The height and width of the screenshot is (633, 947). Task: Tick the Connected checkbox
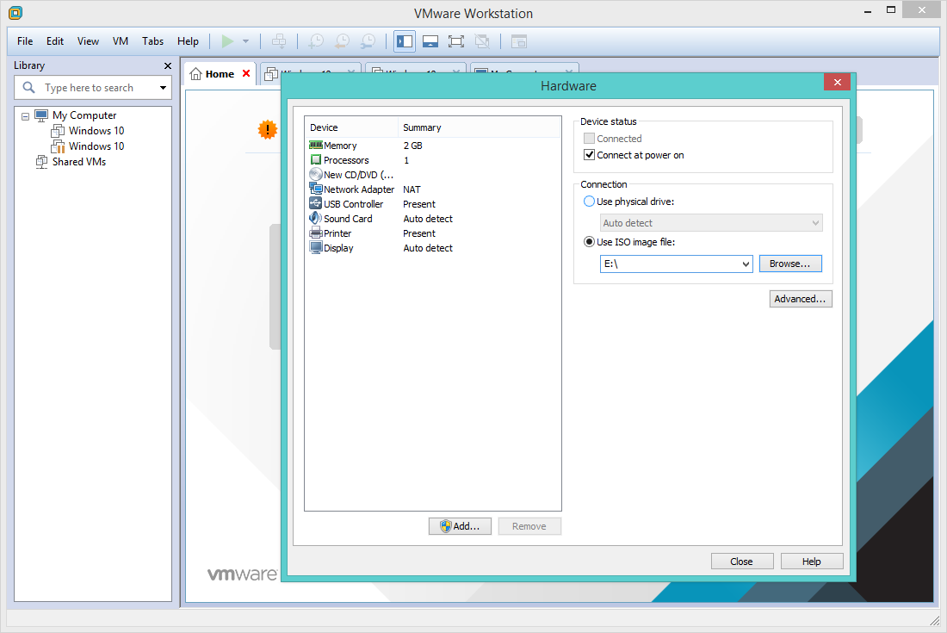coord(589,139)
